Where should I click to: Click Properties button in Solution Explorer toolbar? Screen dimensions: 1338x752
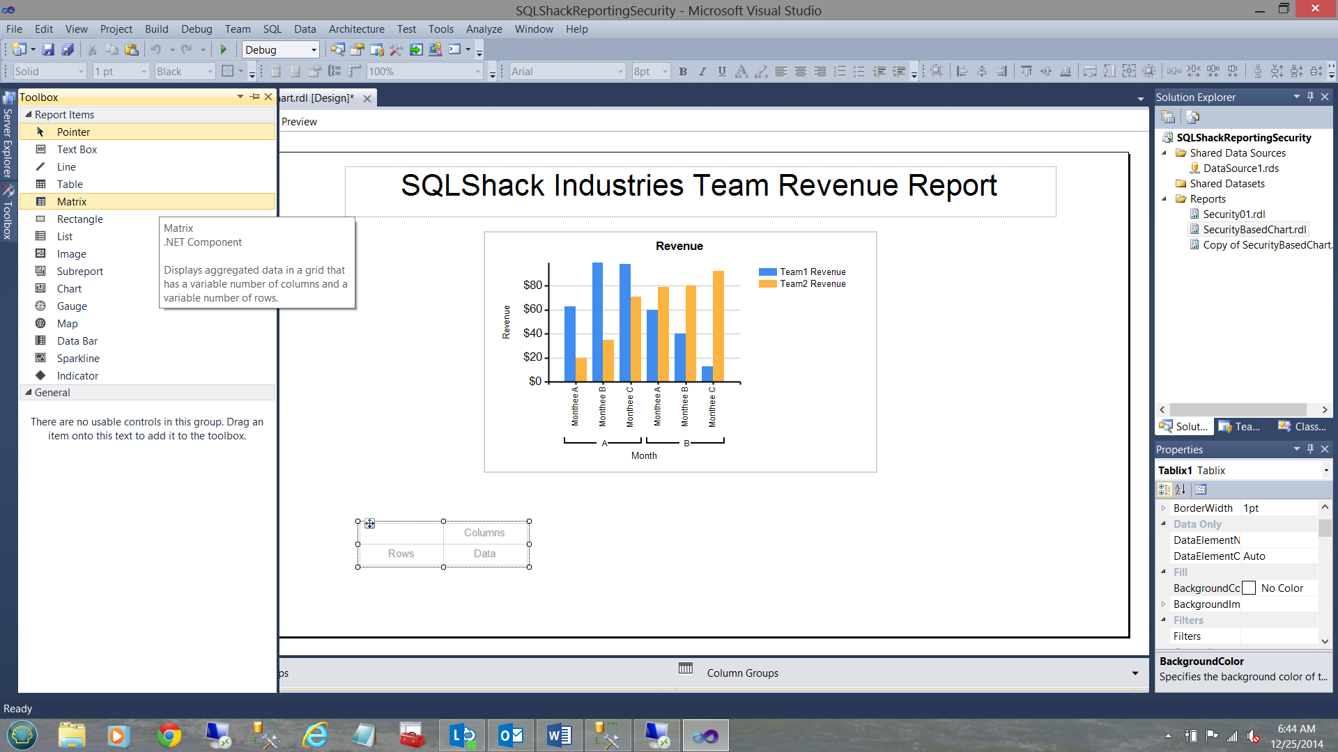[1168, 117]
